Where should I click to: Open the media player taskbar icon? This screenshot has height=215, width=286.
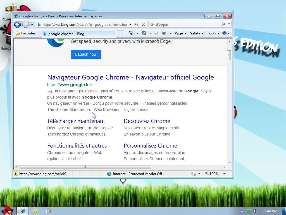(48, 211)
